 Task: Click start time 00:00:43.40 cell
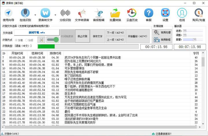[x=17, y=83]
